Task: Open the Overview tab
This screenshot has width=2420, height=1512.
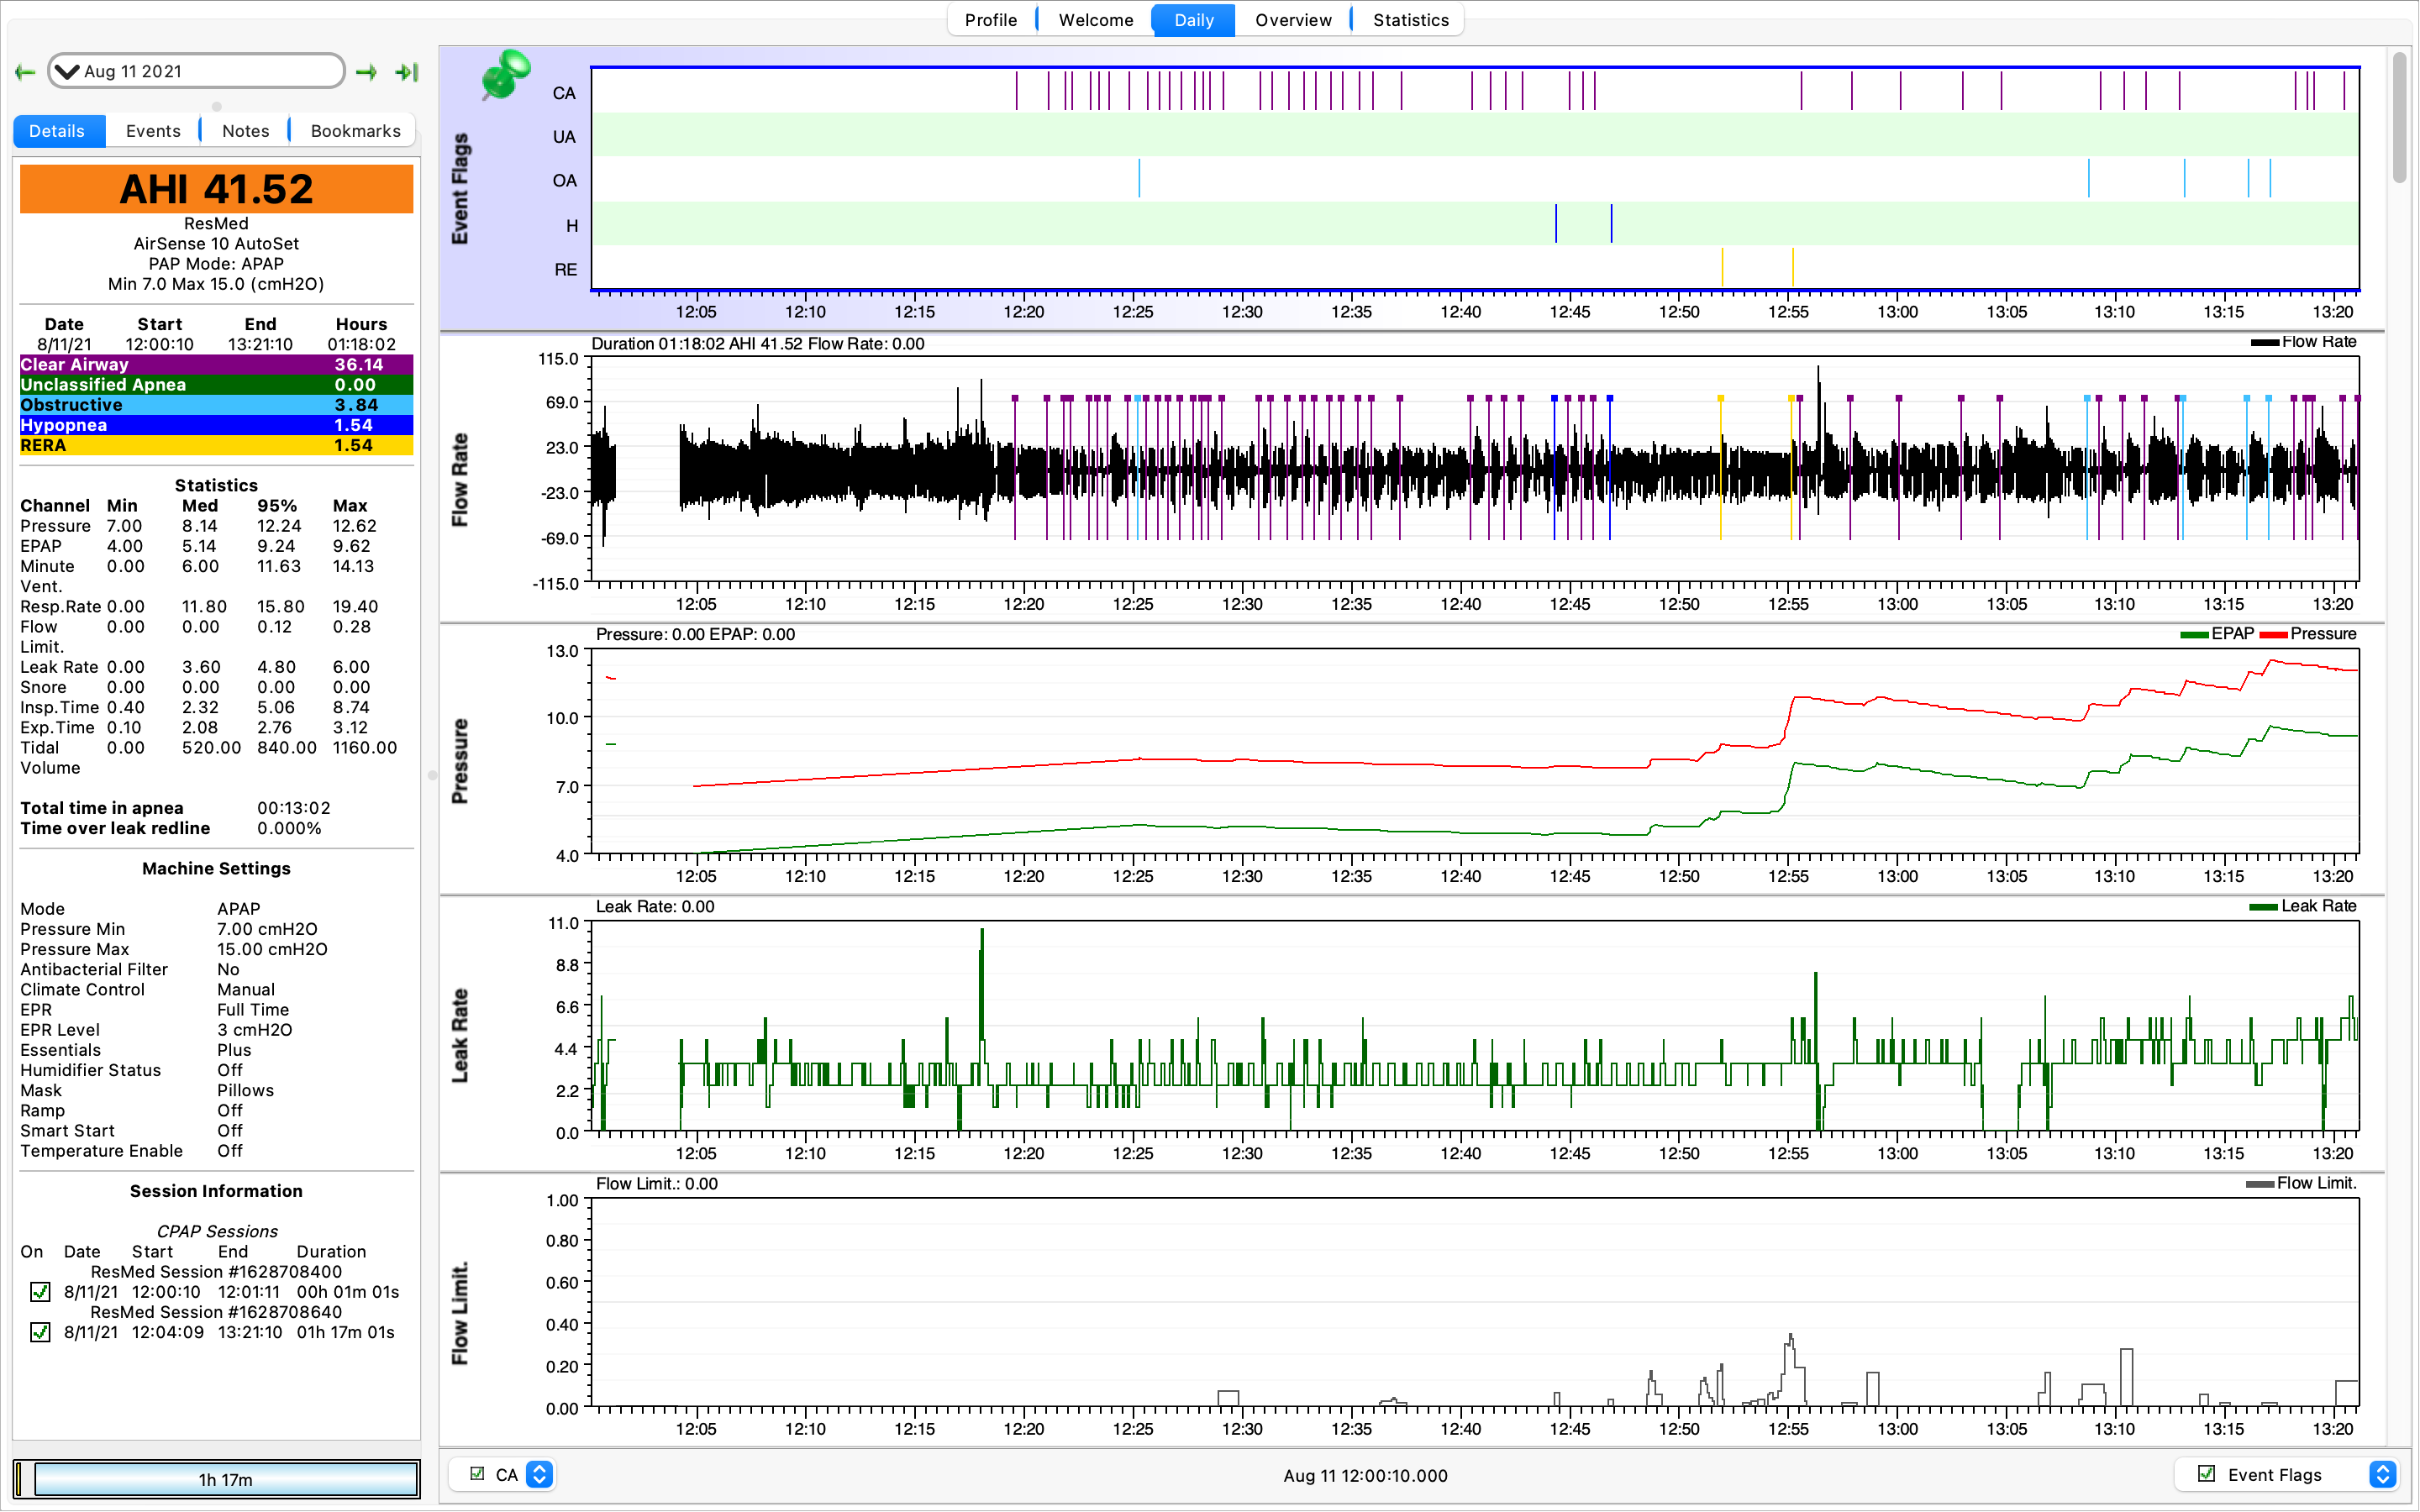Action: (x=1293, y=20)
